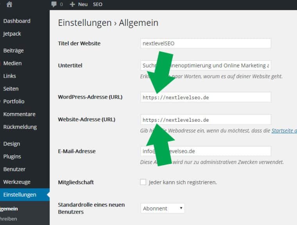Open comments bubble icon in top bar
297x225 pixels.
click(x=54, y=4)
